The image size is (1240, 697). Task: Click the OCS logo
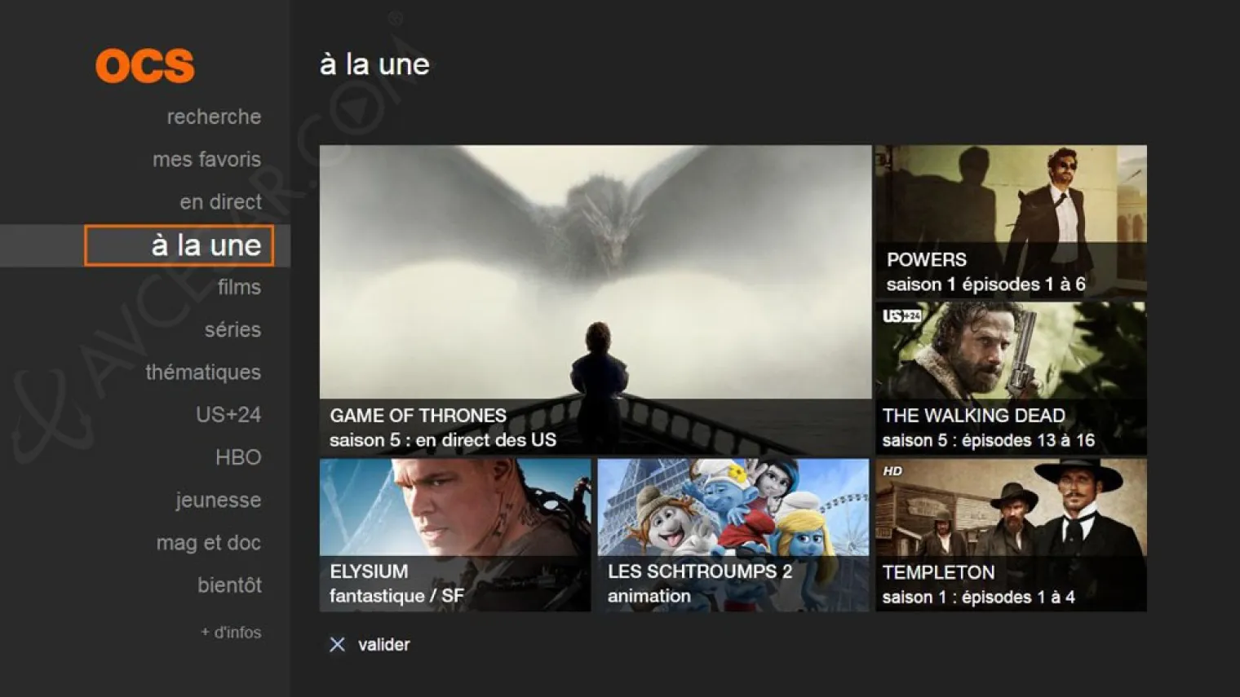(145, 66)
